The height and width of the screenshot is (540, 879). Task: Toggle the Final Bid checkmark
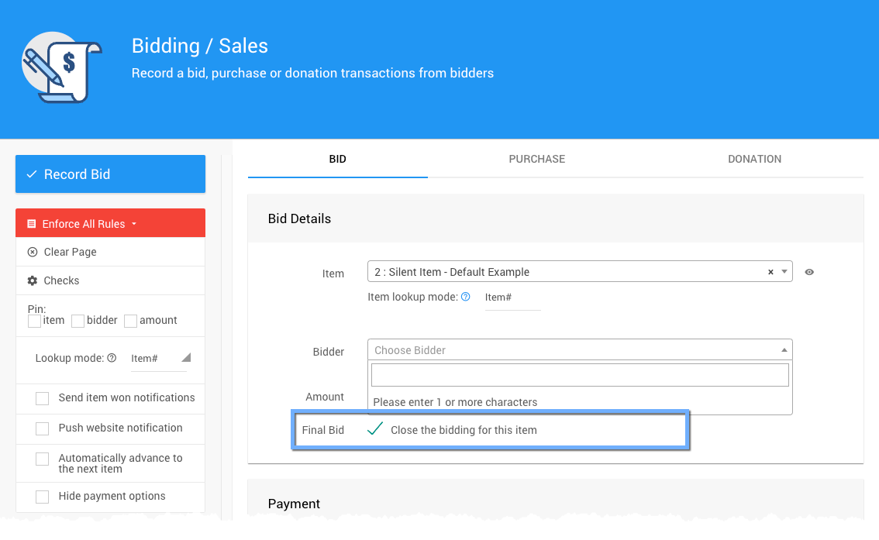375,429
